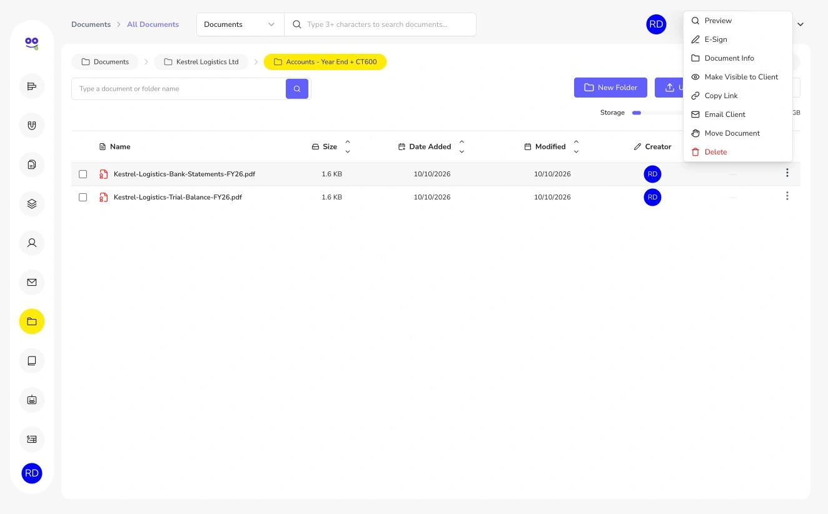Open the bar chart icon in sidebar

click(x=32, y=86)
